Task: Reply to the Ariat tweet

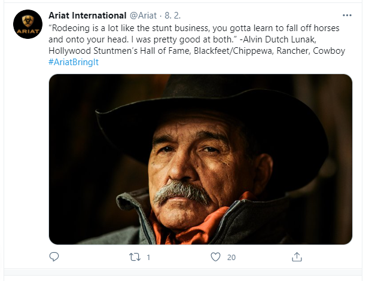Action: tap(54, 257)
